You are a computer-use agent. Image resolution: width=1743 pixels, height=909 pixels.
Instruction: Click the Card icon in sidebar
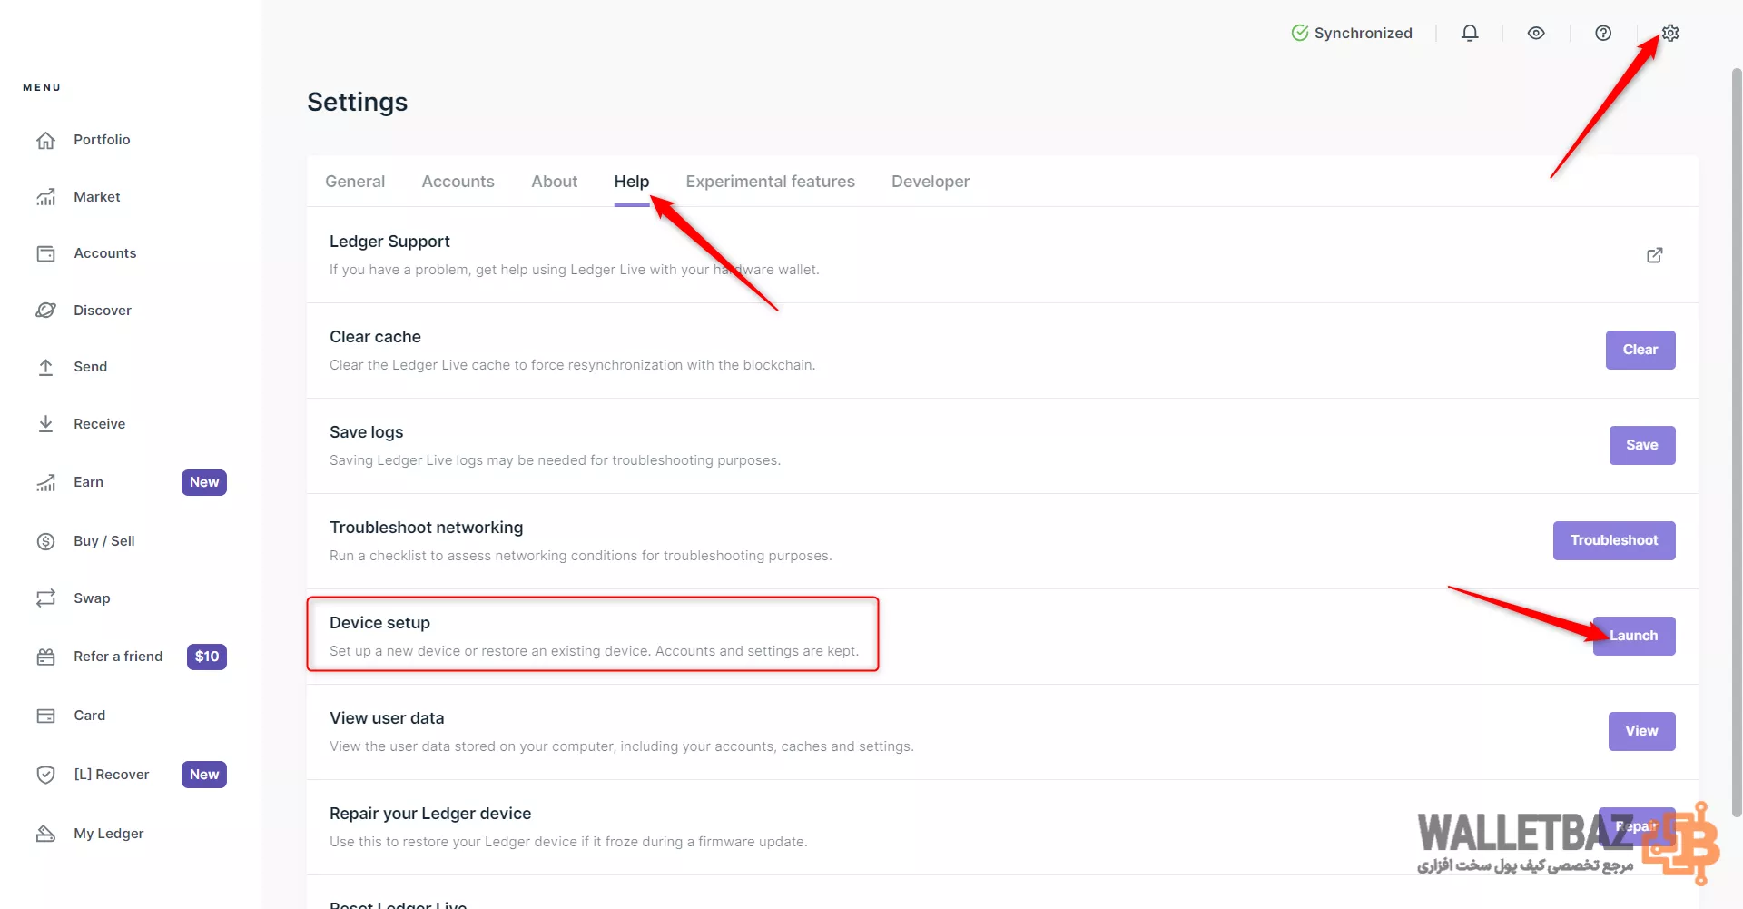pyautogui.click(x=46, y=716)
